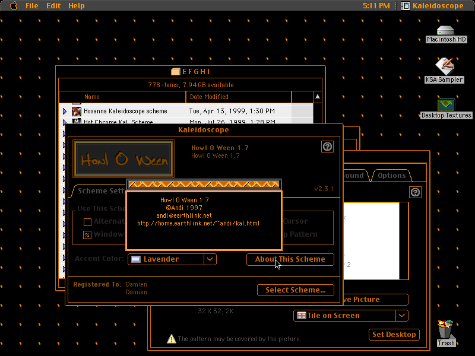Uncheck the Window checkbox under Use This Scheme

click(x=87, y=235)
